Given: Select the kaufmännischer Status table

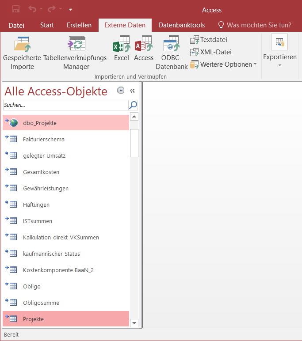Looking at the screenshot, I should (x=66, y=254).
